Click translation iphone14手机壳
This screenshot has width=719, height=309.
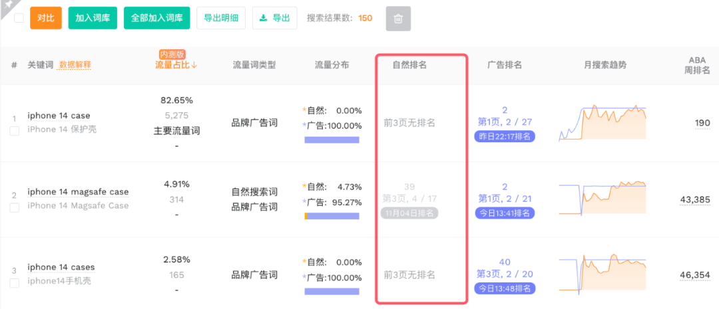(x=59, y=281)
